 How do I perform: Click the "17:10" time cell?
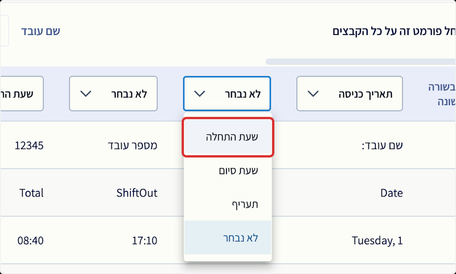[x=144, y=241]
